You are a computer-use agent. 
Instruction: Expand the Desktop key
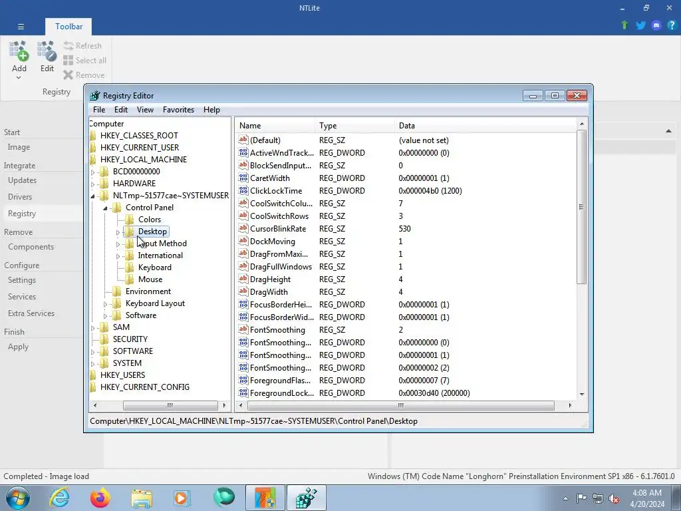click(x=118, y=232)
